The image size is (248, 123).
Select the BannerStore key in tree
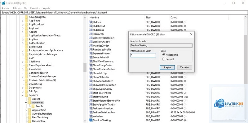pos(39,121)
